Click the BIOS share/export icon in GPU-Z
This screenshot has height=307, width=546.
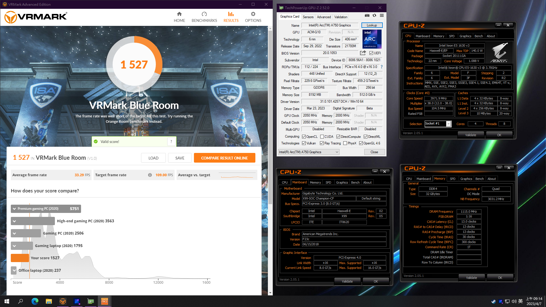tap(363, 53)
